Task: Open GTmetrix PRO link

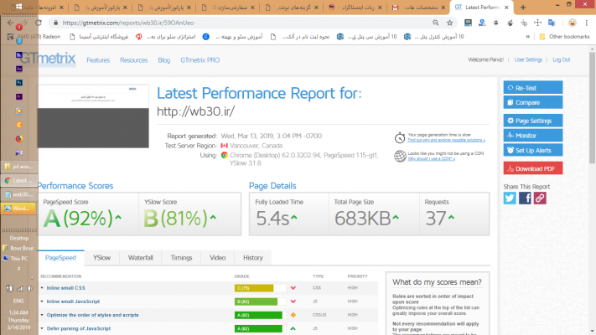Action: click(200, 60)
